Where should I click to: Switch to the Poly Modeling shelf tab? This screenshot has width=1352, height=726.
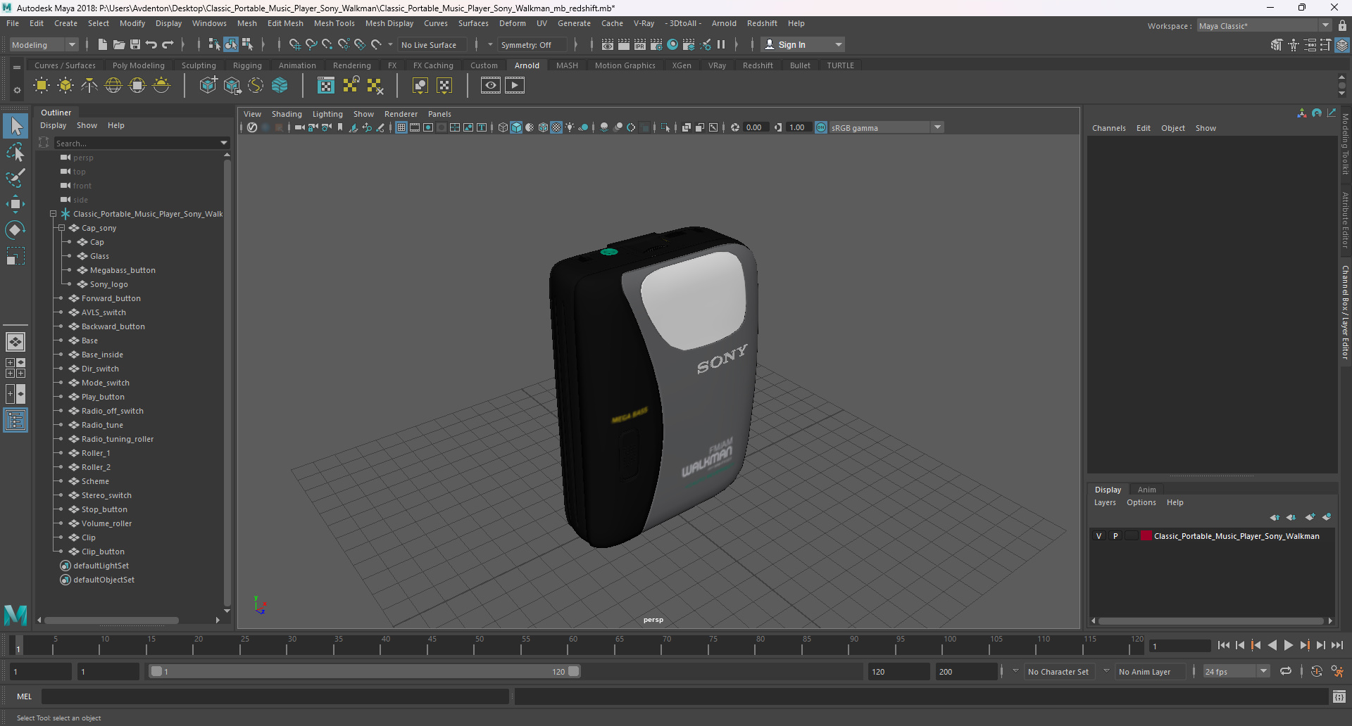pos(139,65)
